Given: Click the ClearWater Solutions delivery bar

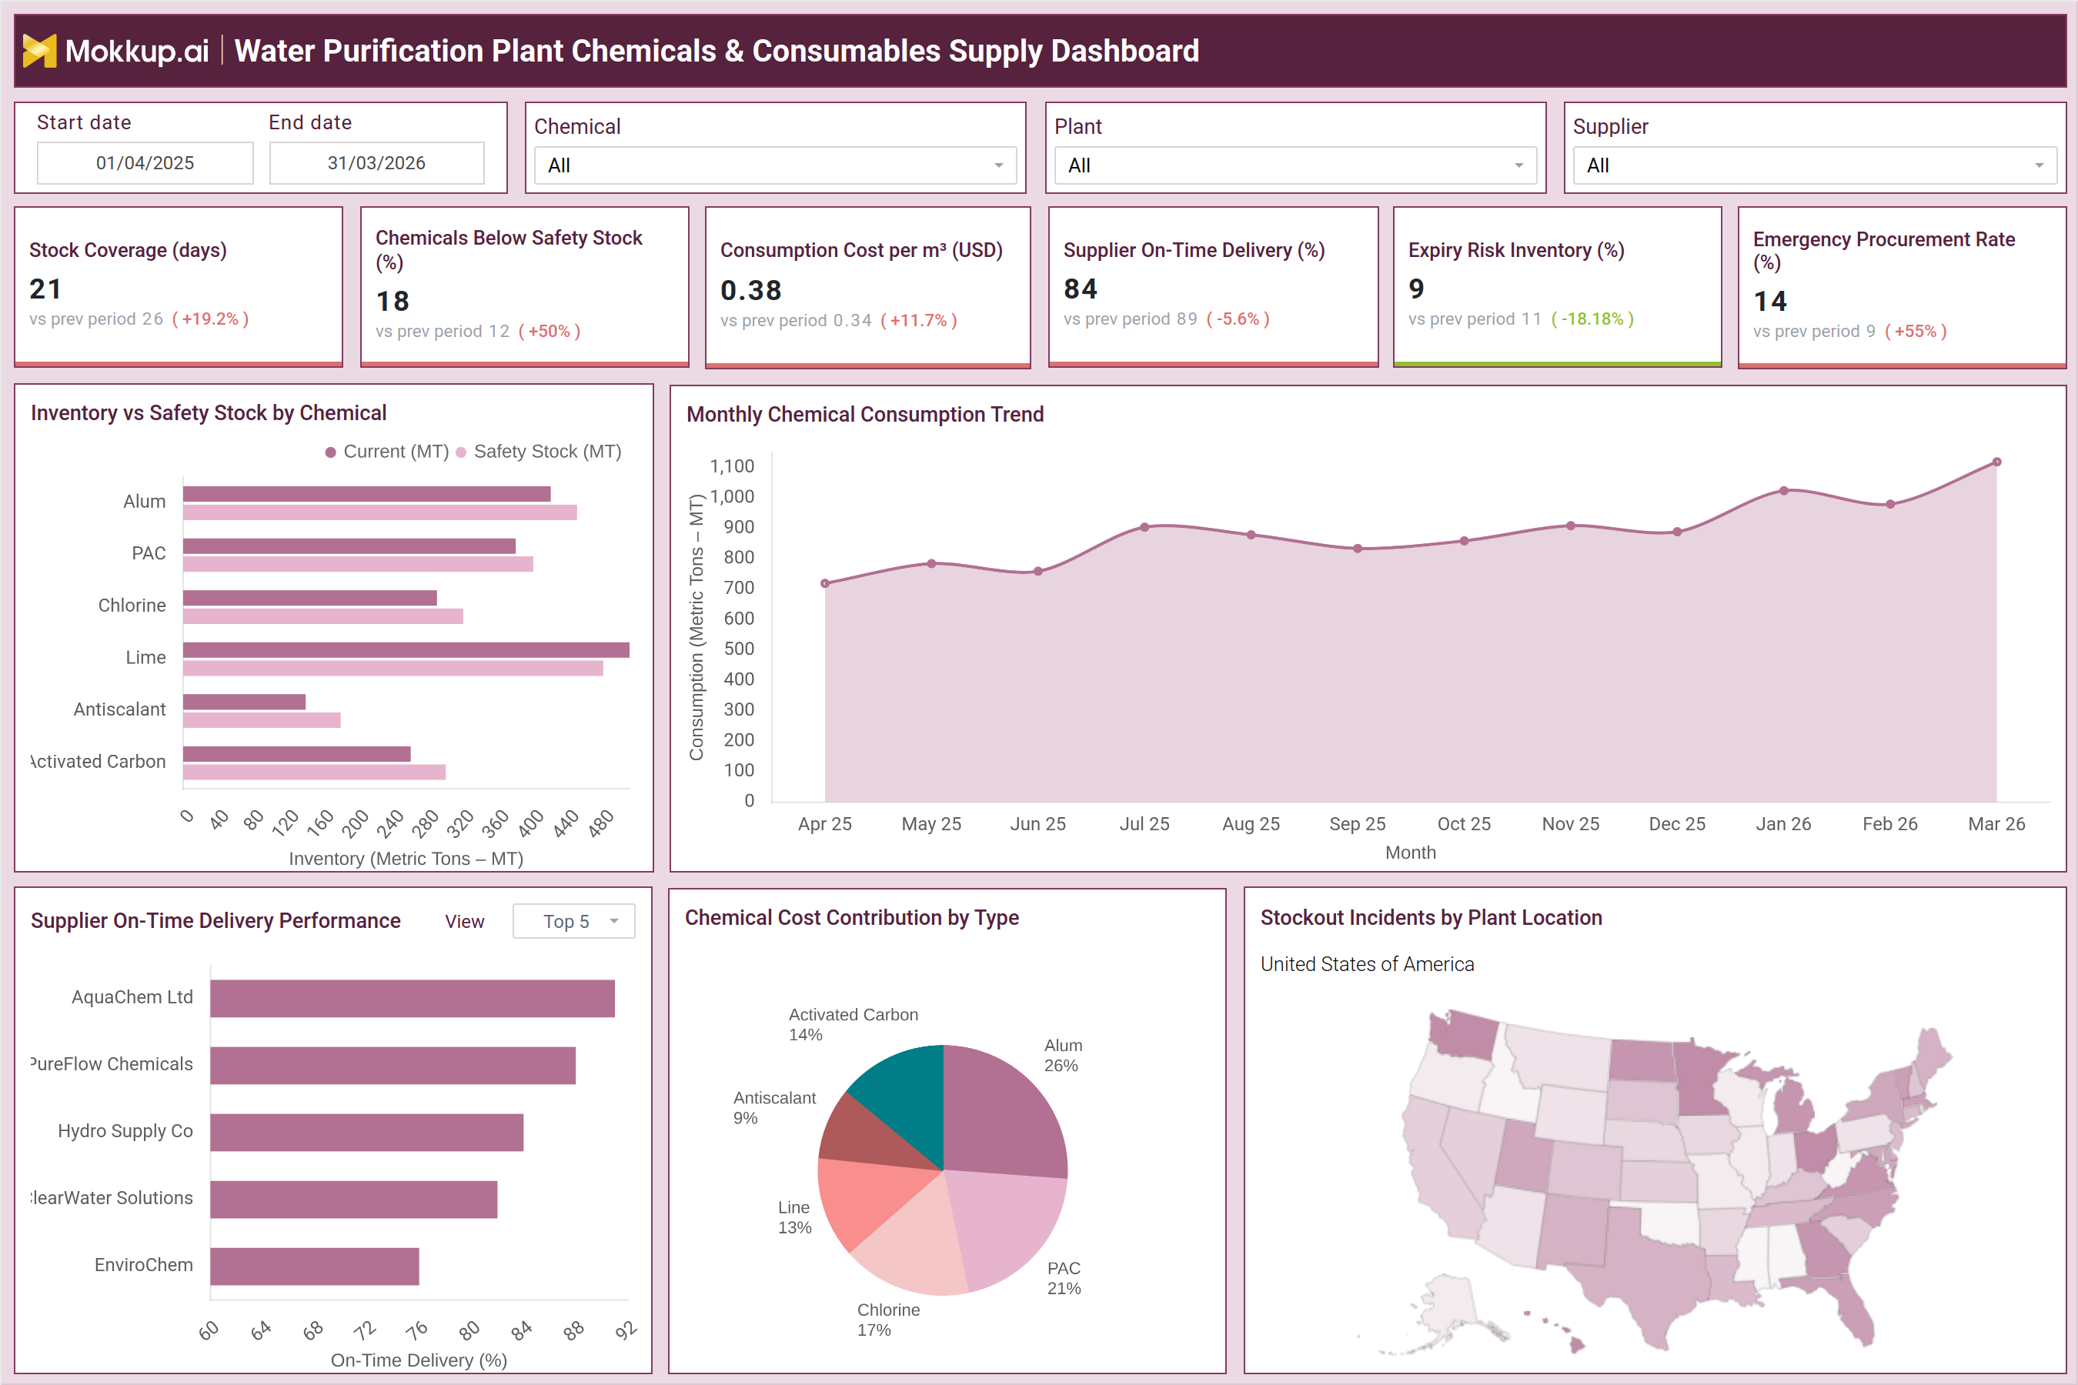Looking at the screenshot, I should tap(354, 1200).
